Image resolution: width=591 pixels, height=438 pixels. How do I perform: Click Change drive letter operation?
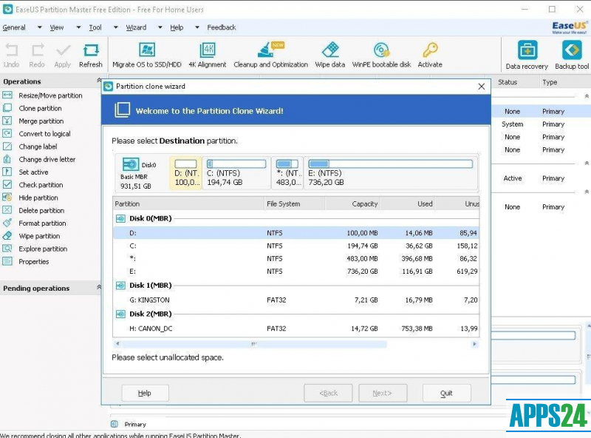pyautogui.click(x=47, y=160)
